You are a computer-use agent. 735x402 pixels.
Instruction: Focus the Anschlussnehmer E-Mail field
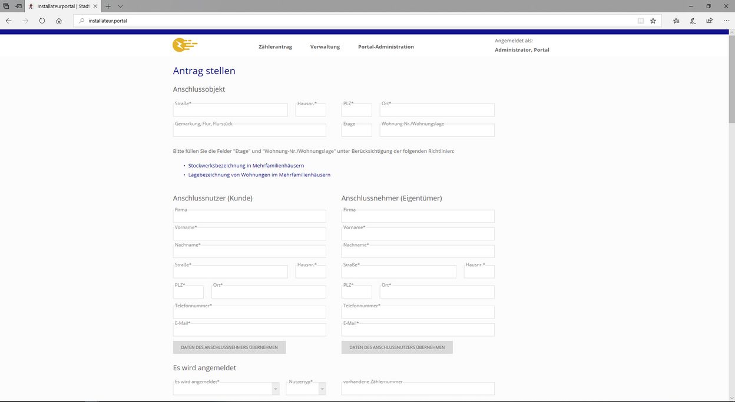(418, 330)
